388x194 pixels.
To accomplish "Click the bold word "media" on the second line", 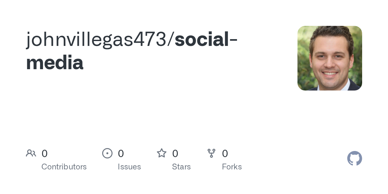I will tap(55, 63).
